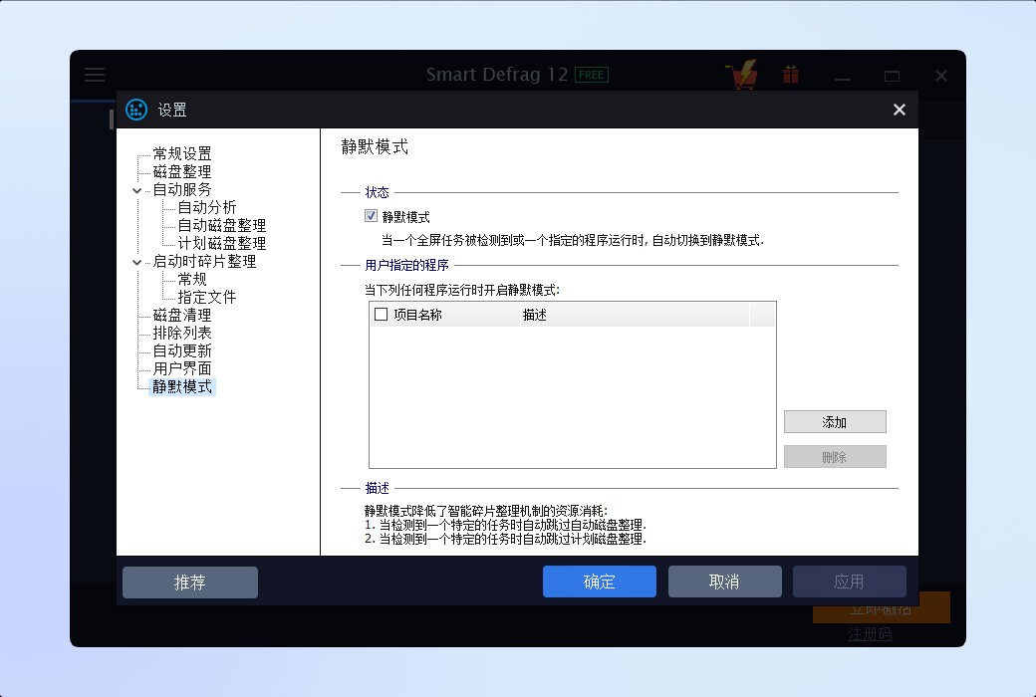Open 排除列表 settings page
This screenshot has height=697, width=1036.
point(182,333)
